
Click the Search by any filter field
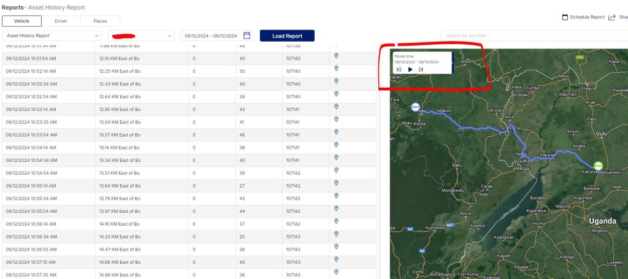[534, 36]
